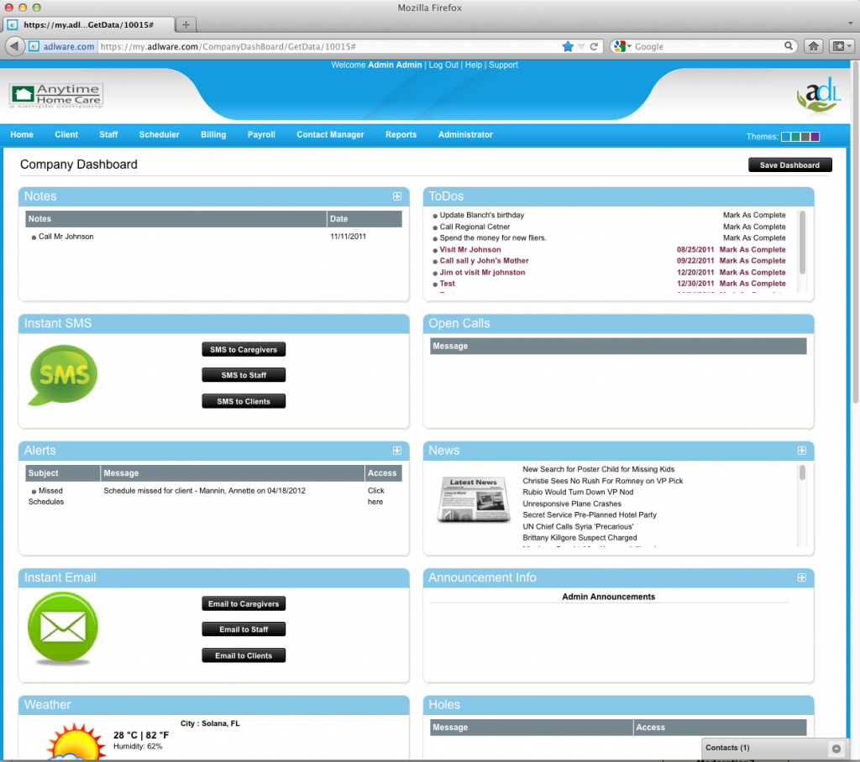Switch to the Billing tab
Viewport: 860px width, 762px height.
click(213, 134)
